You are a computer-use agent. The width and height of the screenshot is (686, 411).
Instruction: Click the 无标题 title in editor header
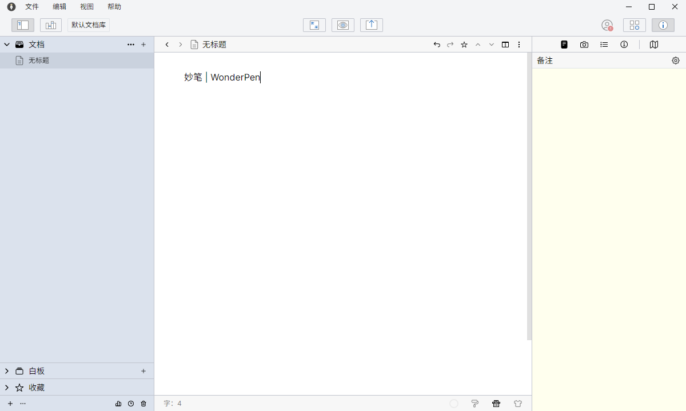tap(214, 45)
